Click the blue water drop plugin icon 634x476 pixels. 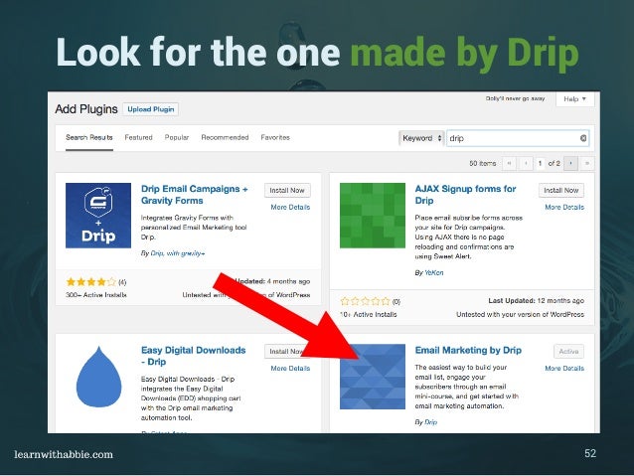[98, 377]
